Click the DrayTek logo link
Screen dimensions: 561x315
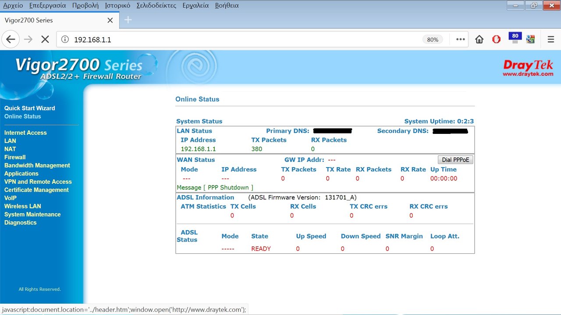[528, 68]
